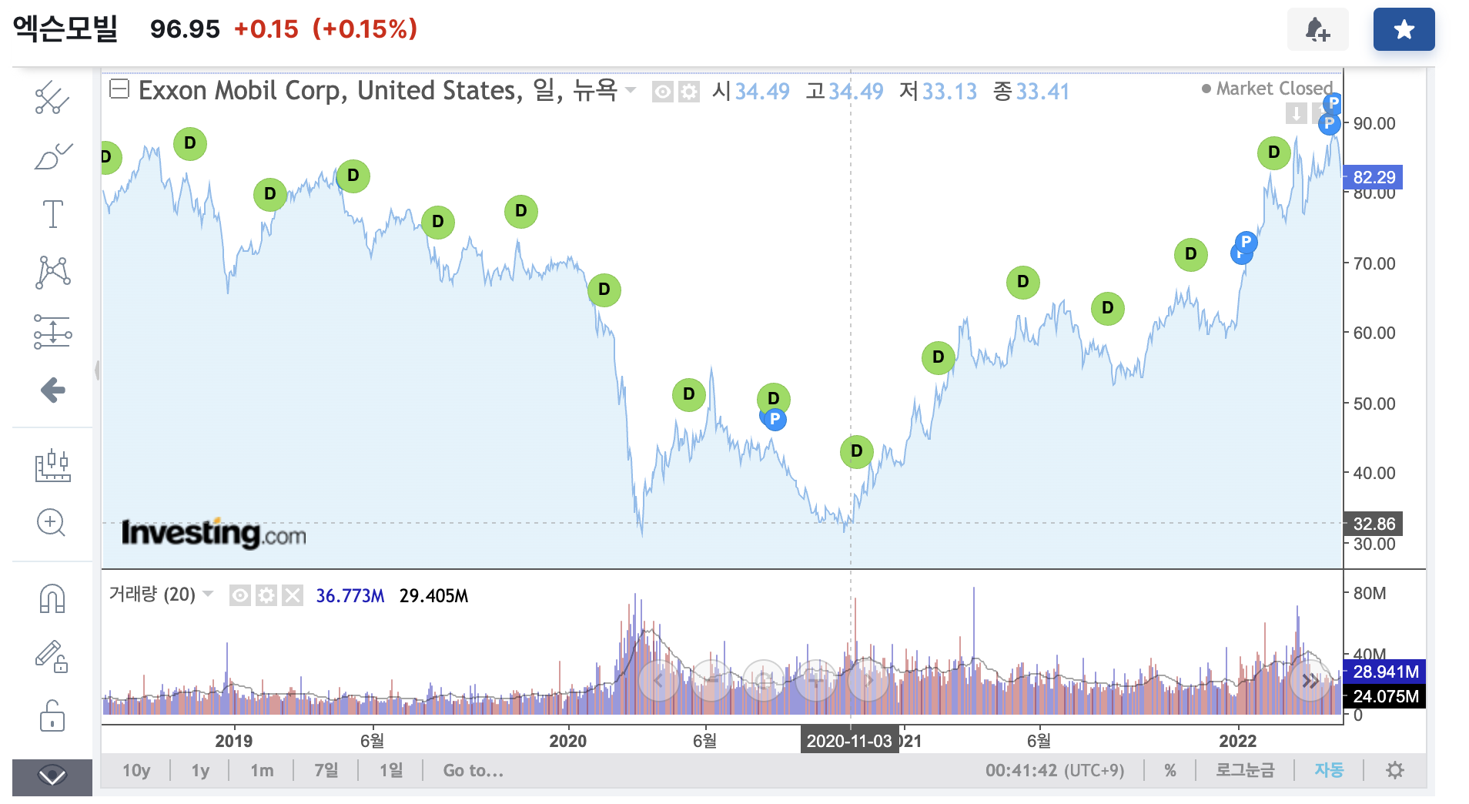Select the Brush drawing tool

point(52,156)
